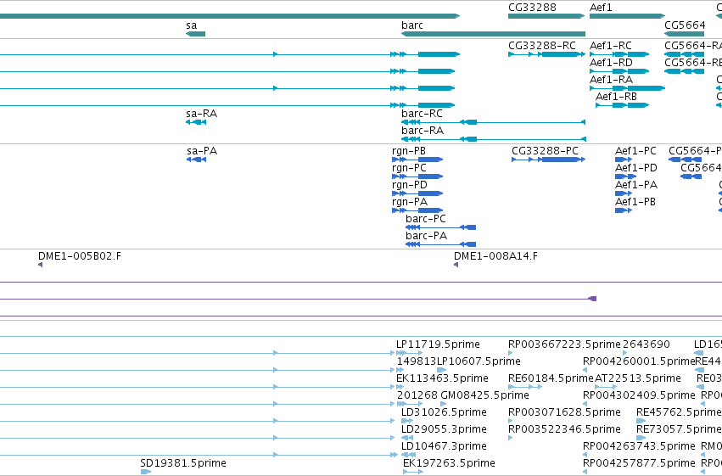Click RP003522346.5prime feature

click(511, 438)
